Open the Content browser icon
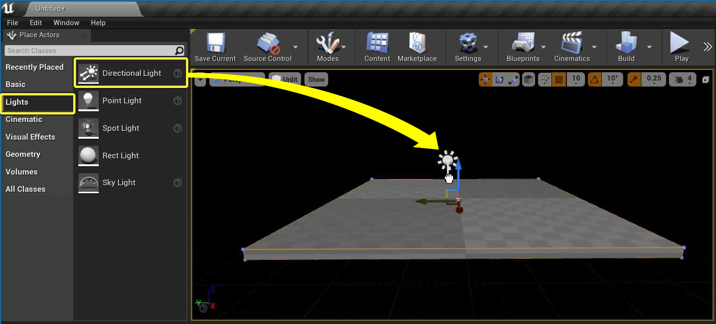The height and width of the screenshot is (324, 716). click(377, 43)
